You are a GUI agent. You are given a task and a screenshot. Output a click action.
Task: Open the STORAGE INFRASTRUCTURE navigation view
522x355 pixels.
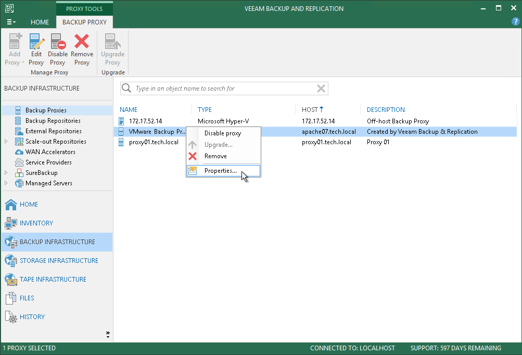[57, 260]
